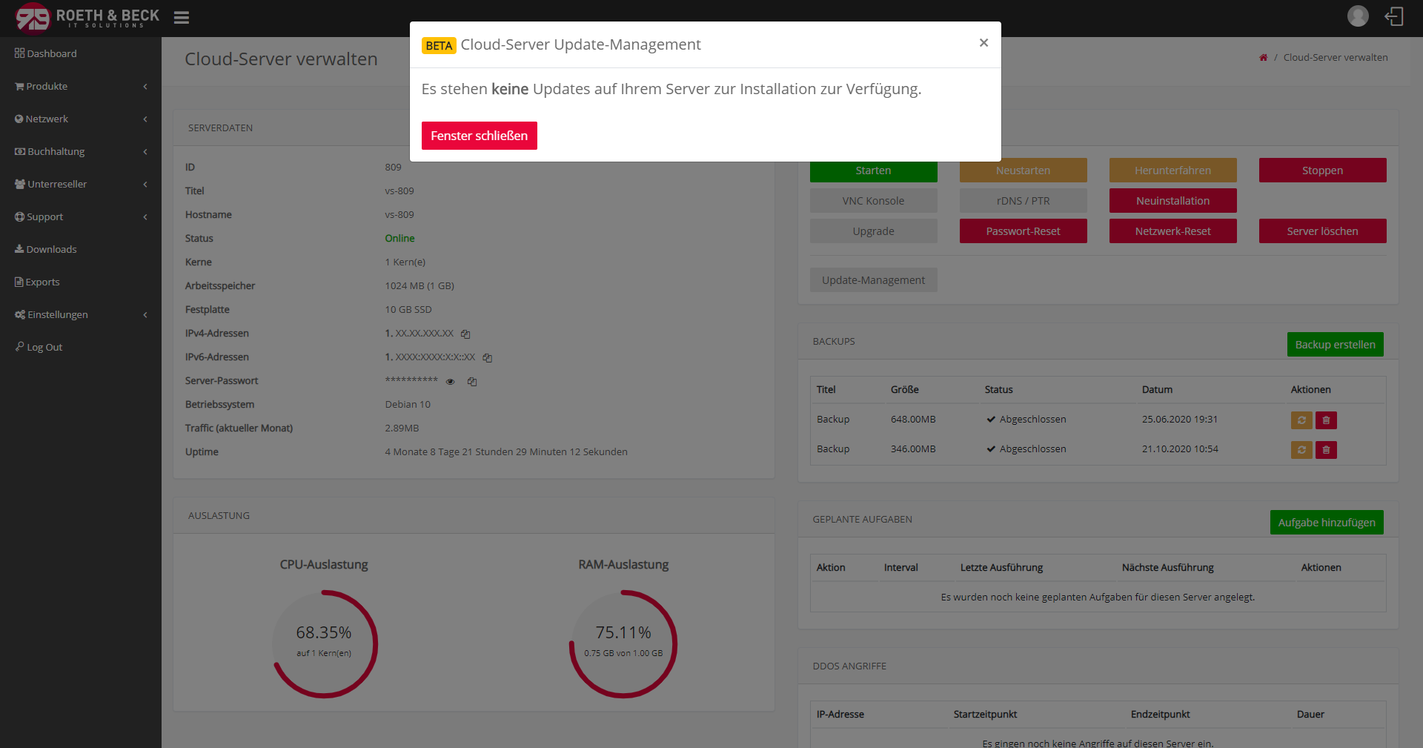Copy the IPv6 address via copy icon

tap(488, 358)
